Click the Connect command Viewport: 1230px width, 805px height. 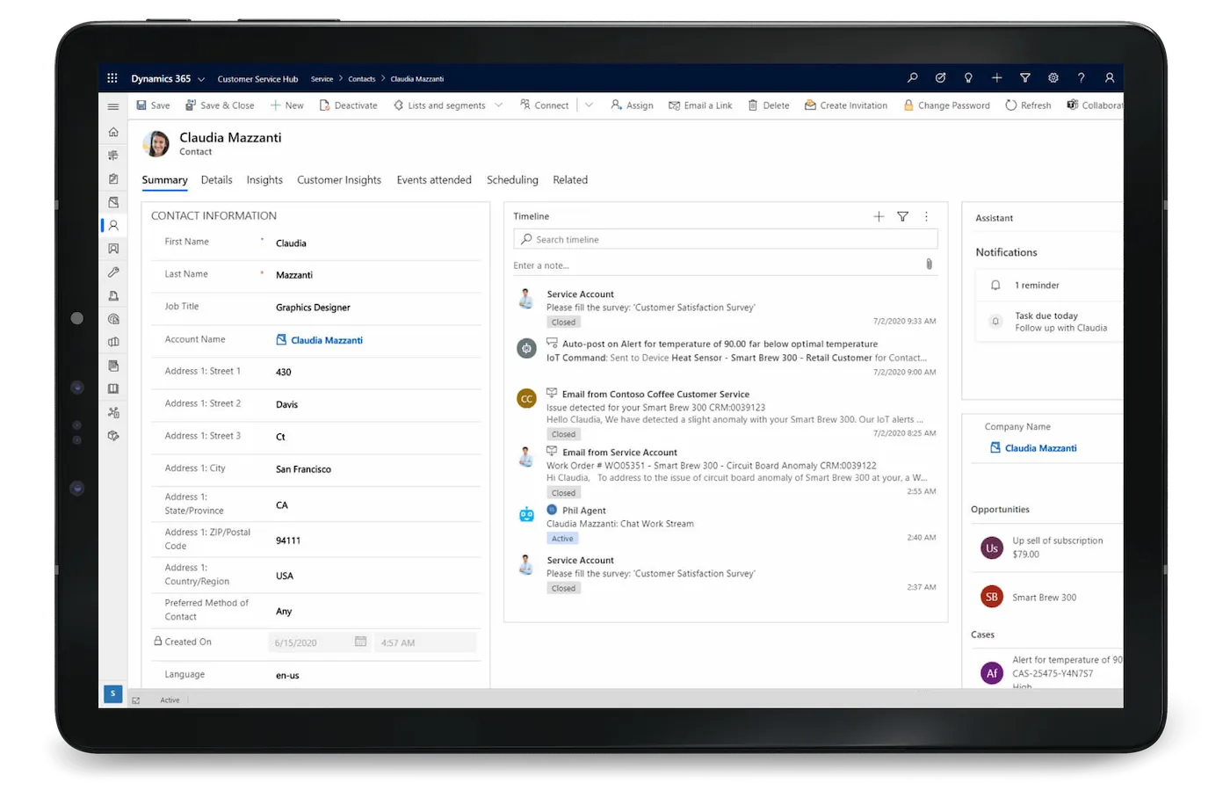point(544,105)
